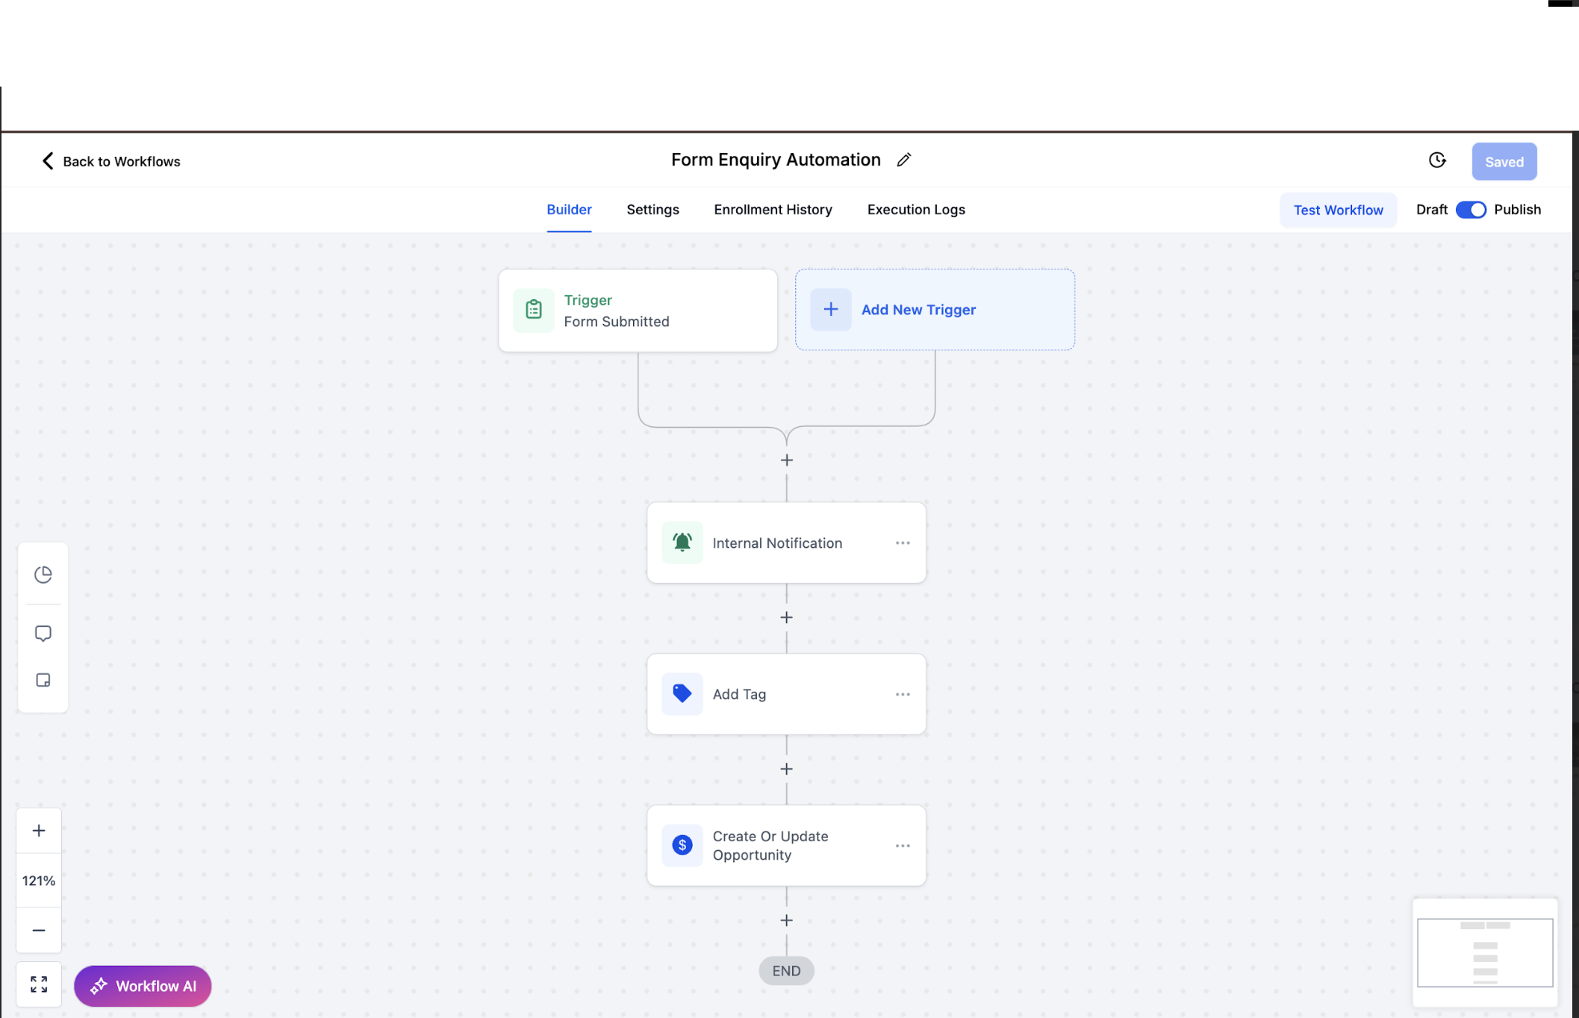Open the Execution Logs tab
The height and width of the screenshot is (1018, 1579).
915,210
